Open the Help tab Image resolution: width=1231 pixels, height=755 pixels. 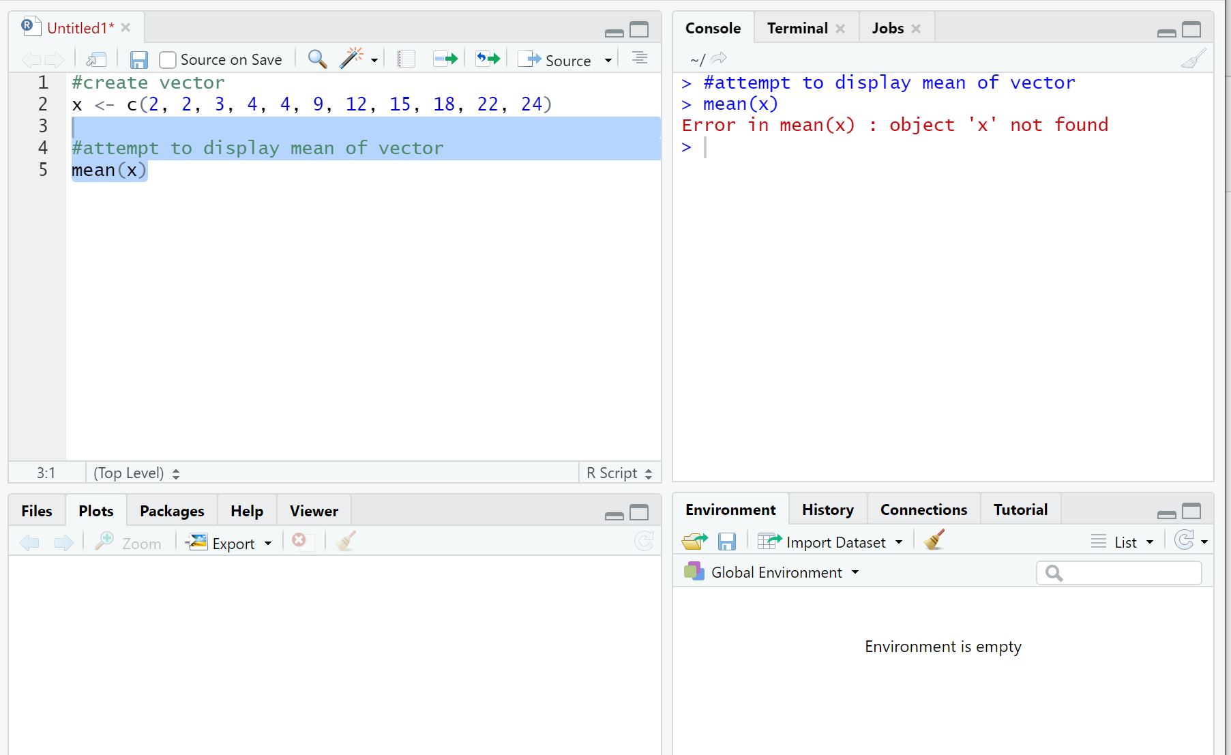(247, 511)
